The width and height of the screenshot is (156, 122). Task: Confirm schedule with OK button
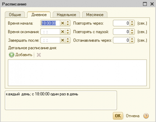118,116
